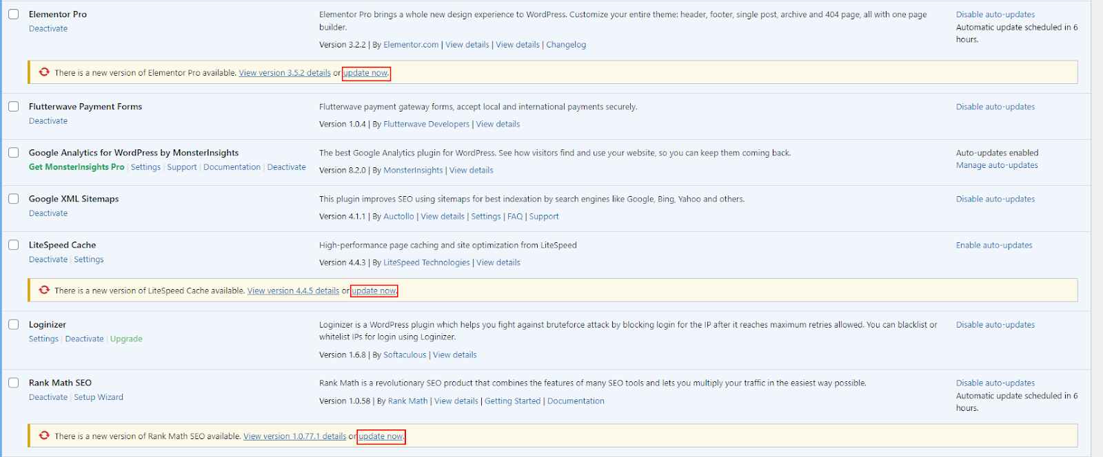Click the update icon in LiteSpeed Cache notice
The image size is (1103, 457).
[x=44, y=290]
